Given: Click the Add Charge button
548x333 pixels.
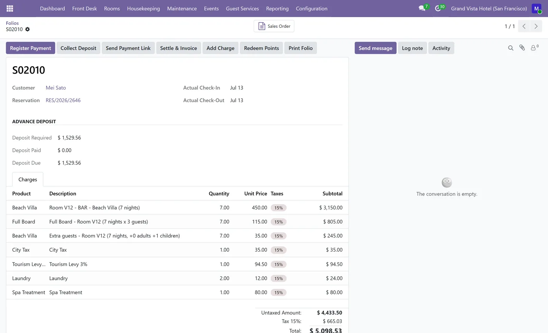Looking at the screenshot, I should 220,48.
